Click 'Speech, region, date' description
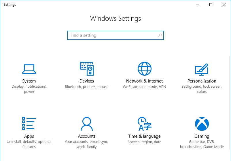 144,142
